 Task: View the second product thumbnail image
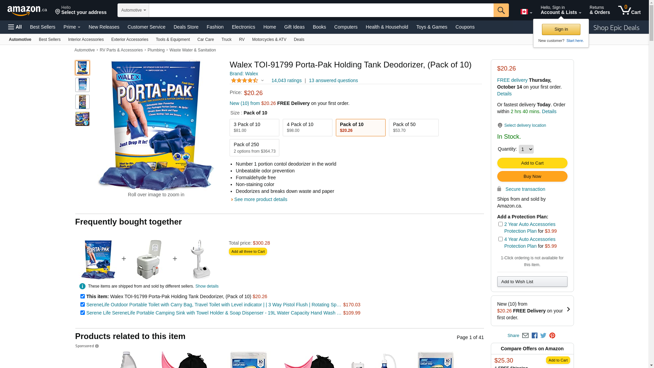tap(82, 85)
